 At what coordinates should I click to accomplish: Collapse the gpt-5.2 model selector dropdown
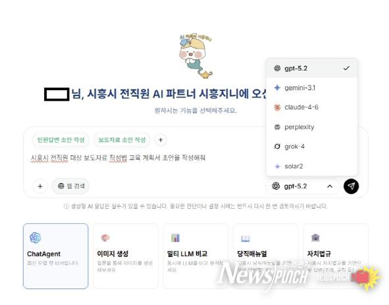[x=302, y=186]
